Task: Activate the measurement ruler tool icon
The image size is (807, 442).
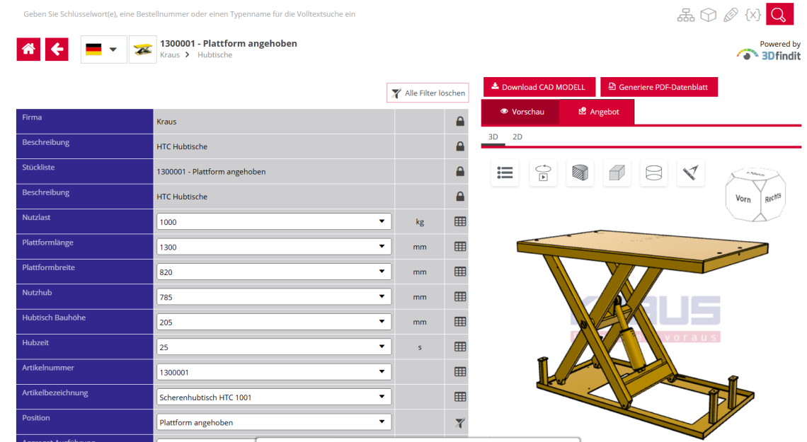Action: 691,173
